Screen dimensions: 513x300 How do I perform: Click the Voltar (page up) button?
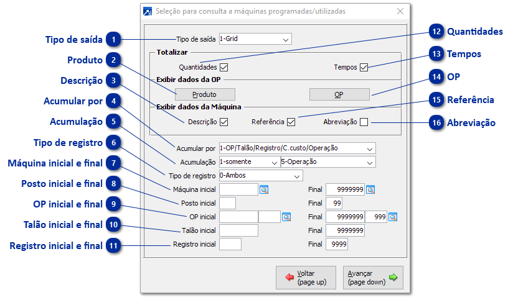tap(306, 278)
